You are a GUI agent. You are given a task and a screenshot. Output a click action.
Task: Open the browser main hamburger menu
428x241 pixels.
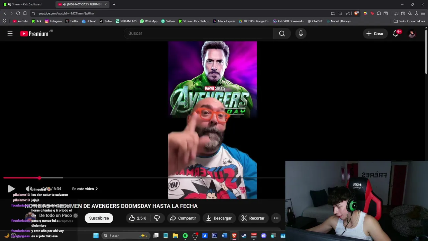tap(423, 13)
